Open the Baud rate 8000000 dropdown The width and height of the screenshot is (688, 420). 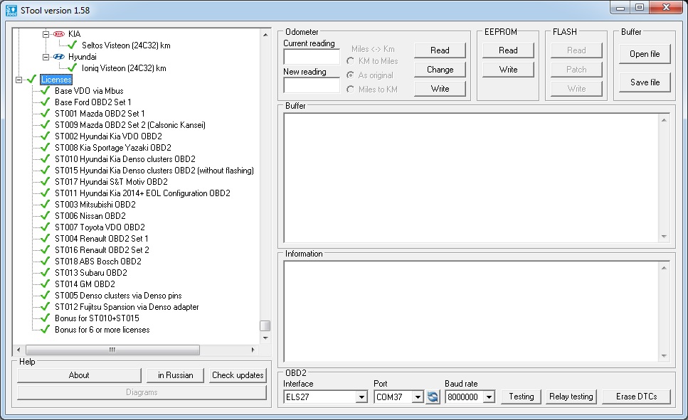pyautogui.click(x=489, y=397)
